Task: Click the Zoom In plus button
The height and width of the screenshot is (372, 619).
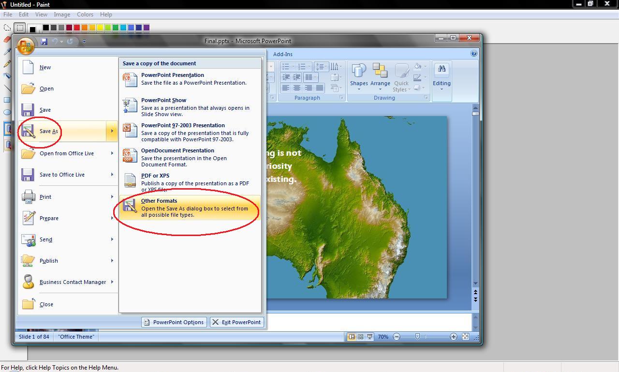Action: click(453, 337)
